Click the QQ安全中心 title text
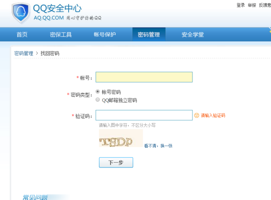 point(57,8)
